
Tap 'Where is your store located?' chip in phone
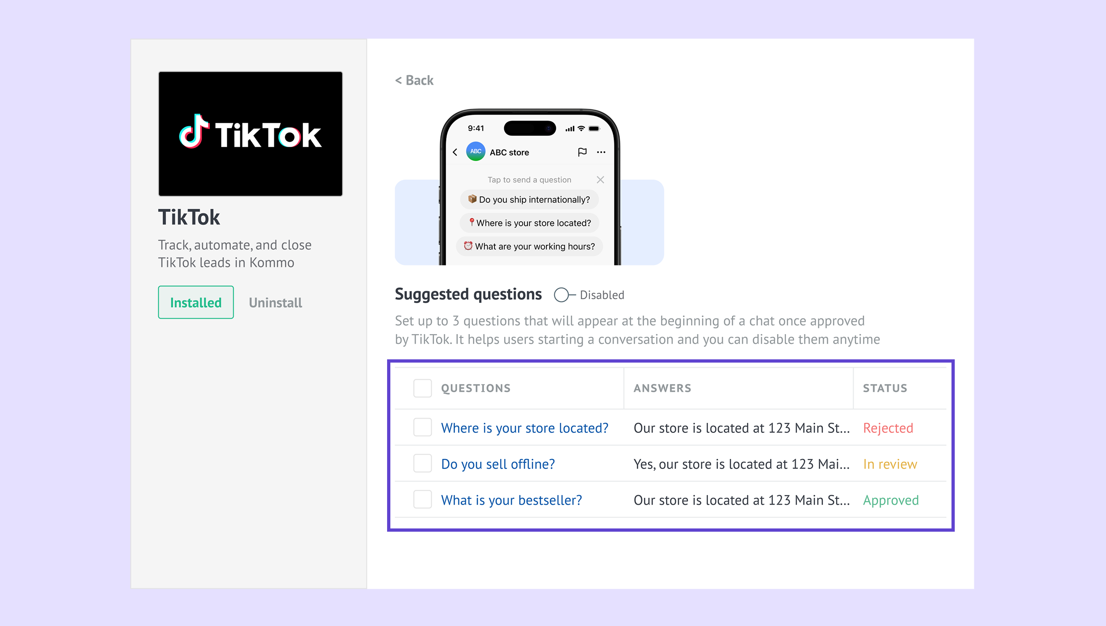(x=529, y=223)
